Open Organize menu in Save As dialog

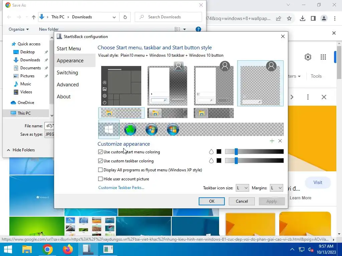tap(19, 29)
